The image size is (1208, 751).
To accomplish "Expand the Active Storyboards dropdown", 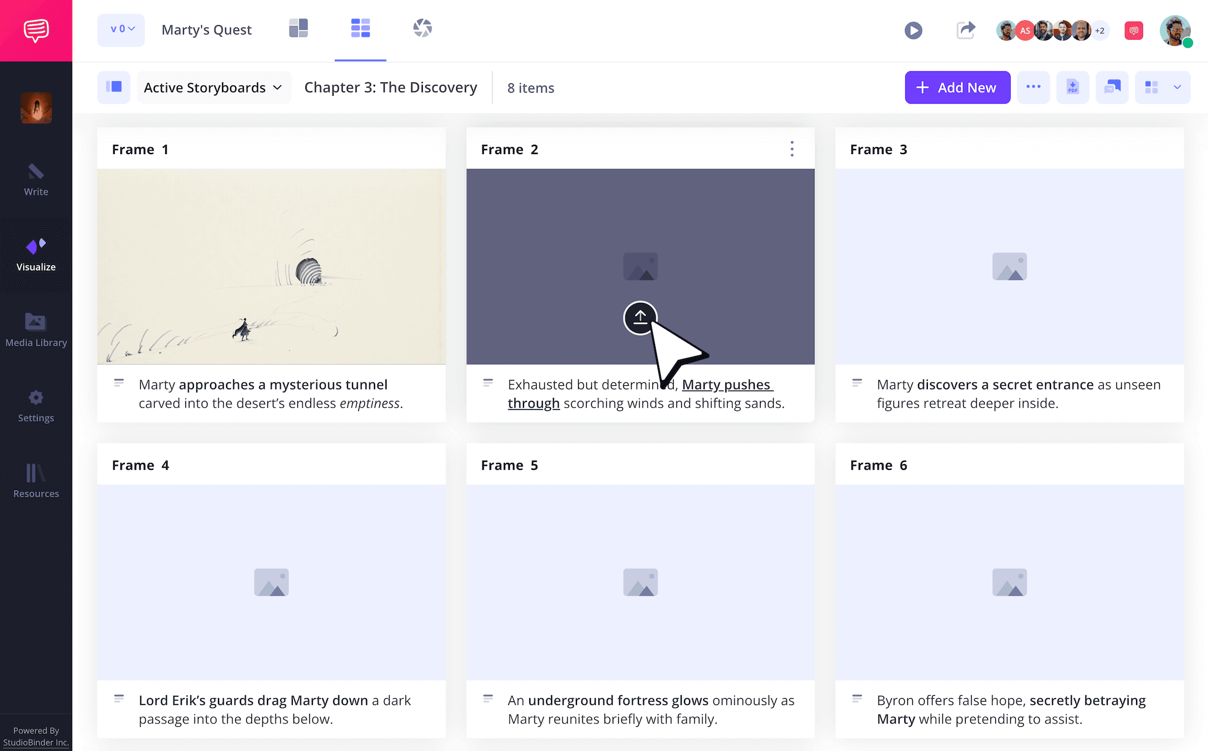I will (213, 87).
